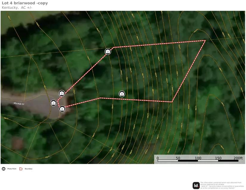Click the red Boundary icon in the legend
Viewport: 246px width, 190px height.
(x=21, y=169)
